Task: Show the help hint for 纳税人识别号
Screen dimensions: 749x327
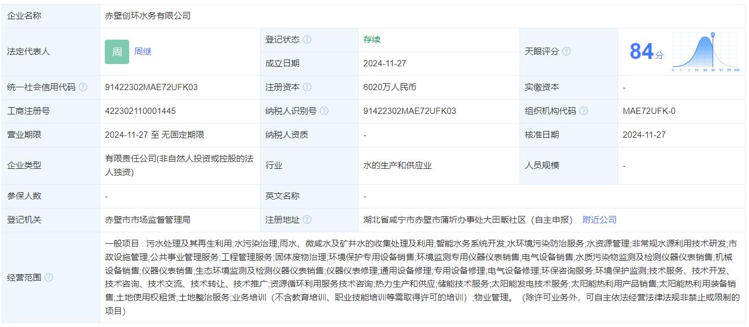Action: (324, 111)
